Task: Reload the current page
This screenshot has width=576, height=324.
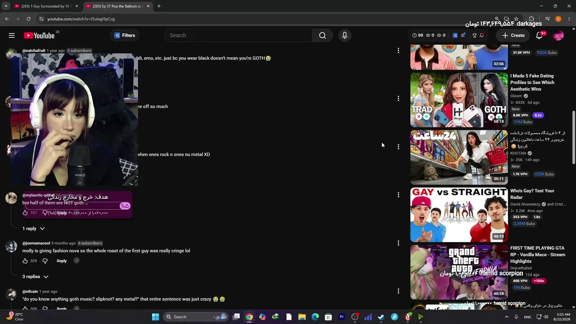Action: point(28,19)
